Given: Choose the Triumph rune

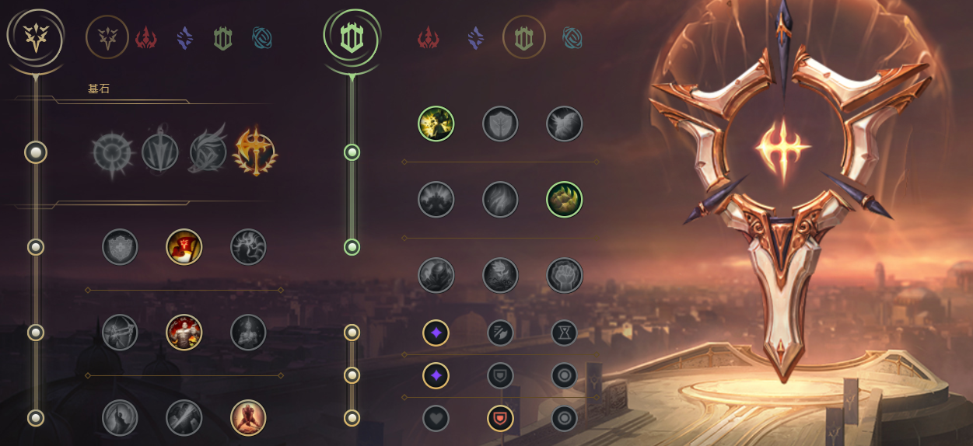Looking at the screenshot, I should [184, 247].
